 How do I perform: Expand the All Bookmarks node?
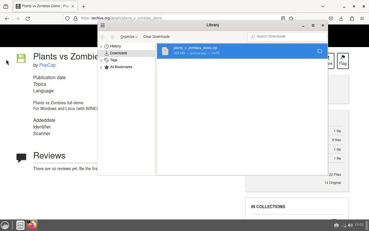pyautogui.click(x=101, y=67)
